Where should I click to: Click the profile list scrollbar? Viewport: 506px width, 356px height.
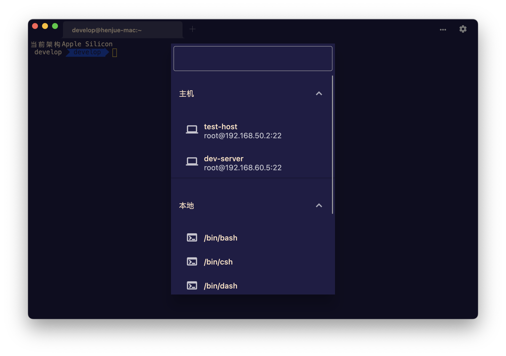coord(332,144)
